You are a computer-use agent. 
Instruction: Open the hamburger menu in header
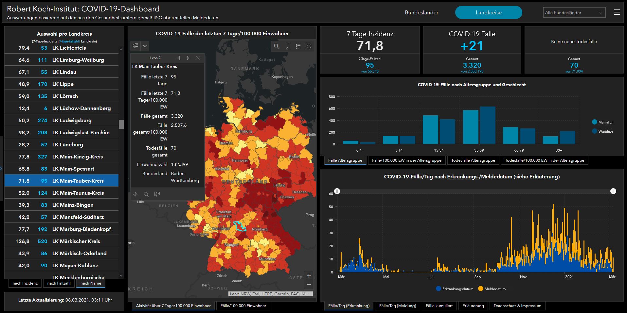[617, 12]
